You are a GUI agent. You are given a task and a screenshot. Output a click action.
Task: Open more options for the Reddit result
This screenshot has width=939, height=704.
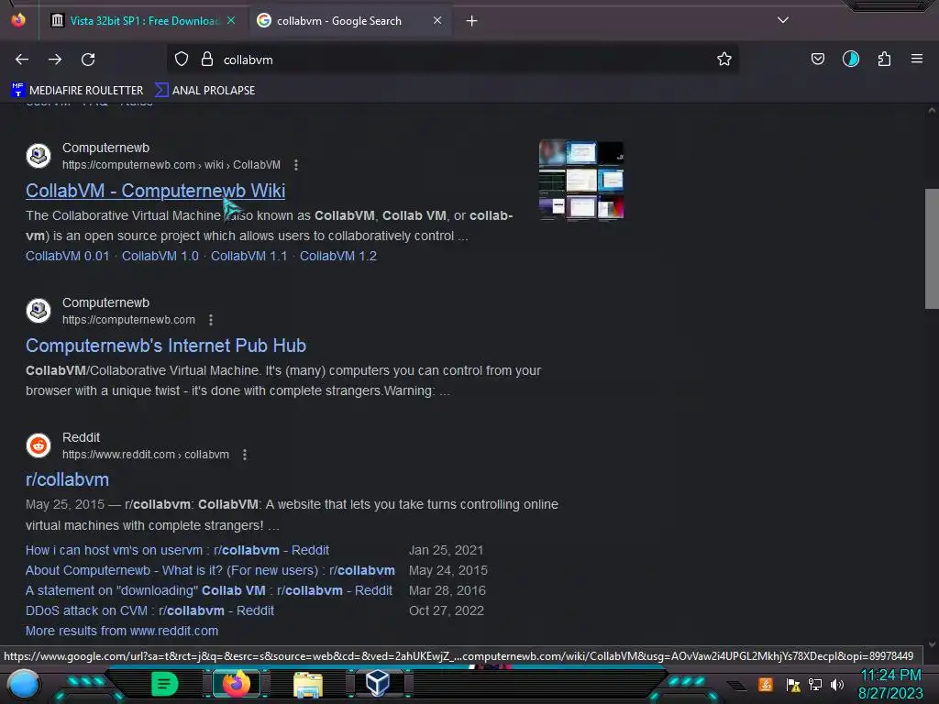pos(244,455)
